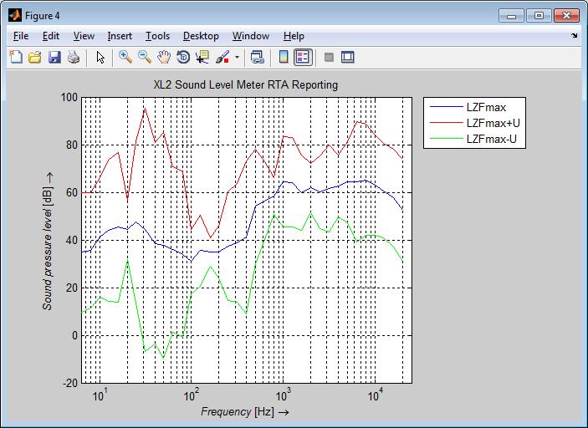
Task: Open the Brush color dropdown arrow
Action: pyautogui.click(x=237, y=58)
